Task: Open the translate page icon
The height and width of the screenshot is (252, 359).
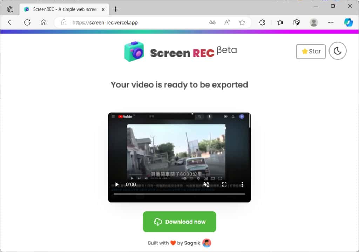Action: pyautogui.click(x=212, y=22)
